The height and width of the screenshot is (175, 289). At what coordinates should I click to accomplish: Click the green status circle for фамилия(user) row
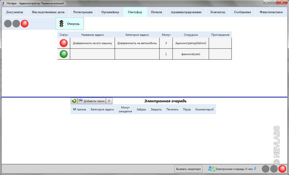64,54
